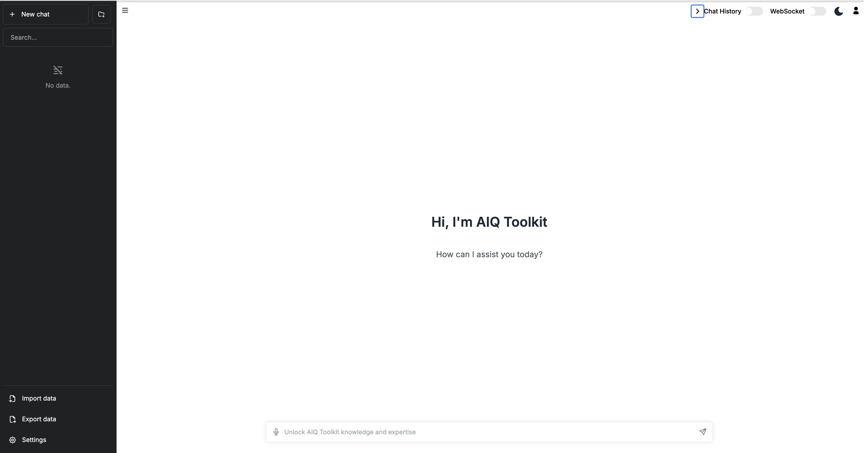Enable the Chat History toggle
864x453 pixels.
pyautogui.click(x=754, y=11)
